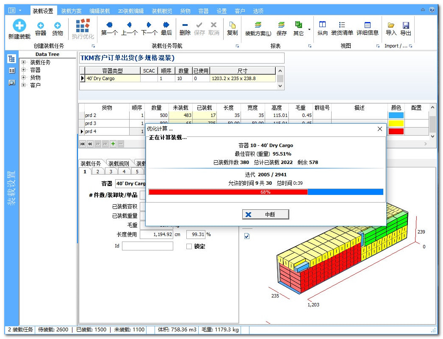Open the 货物 ribbon tab
443x339 pixels.
[185, 11]
